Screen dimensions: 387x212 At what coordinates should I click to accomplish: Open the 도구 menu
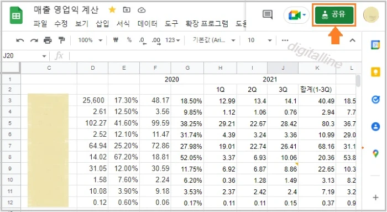pos(171,24)
